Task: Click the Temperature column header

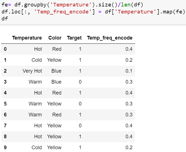Action: (27, 38)
